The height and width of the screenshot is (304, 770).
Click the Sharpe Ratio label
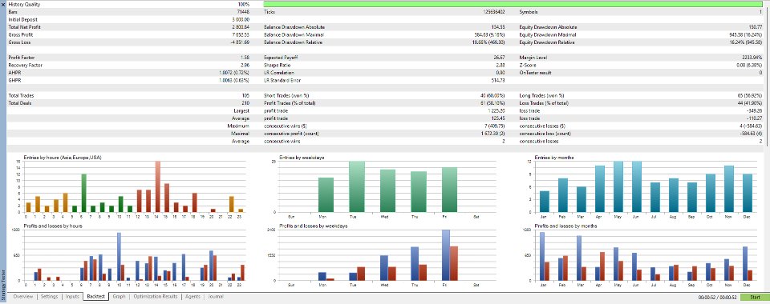pyautogui.click(x=278, y=65)
